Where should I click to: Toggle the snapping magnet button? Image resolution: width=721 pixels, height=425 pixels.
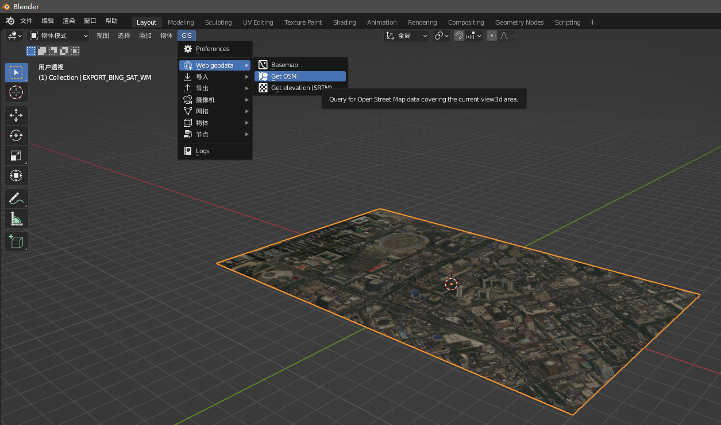click(x=459, y=36)
